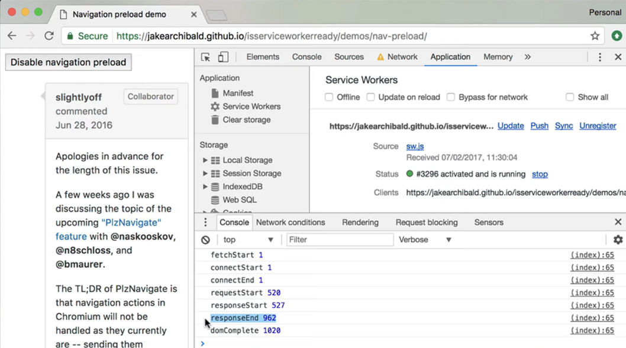Go back with the browser back arrow
This screenshot has height=348, width=626.
click(x=12, y=36)
